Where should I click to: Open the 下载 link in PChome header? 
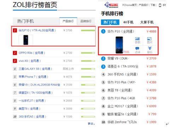pos(153,5)
